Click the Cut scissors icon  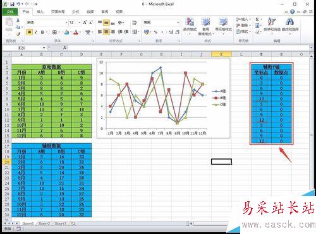click(18, 21)
